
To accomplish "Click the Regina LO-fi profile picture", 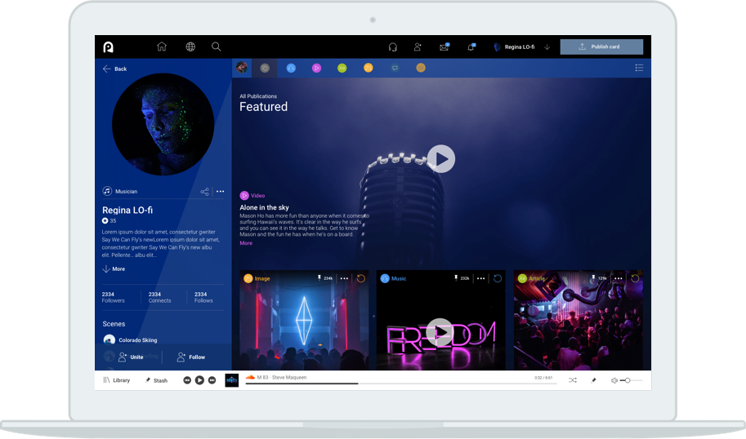I will click(163, 125).
